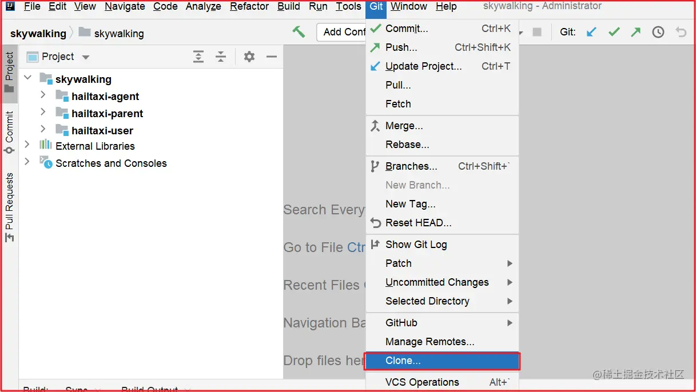Open the Refactor menu
This screenshot has width=696, height=392.
click(x=249, y=7)
